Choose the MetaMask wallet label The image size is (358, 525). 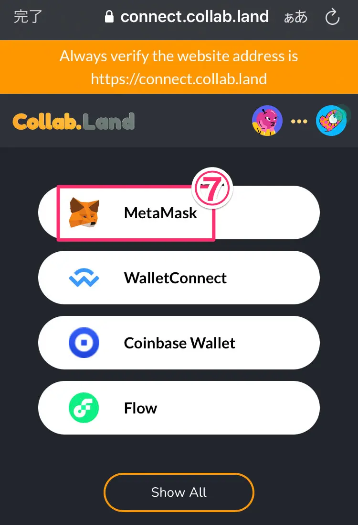pos(161,213)
